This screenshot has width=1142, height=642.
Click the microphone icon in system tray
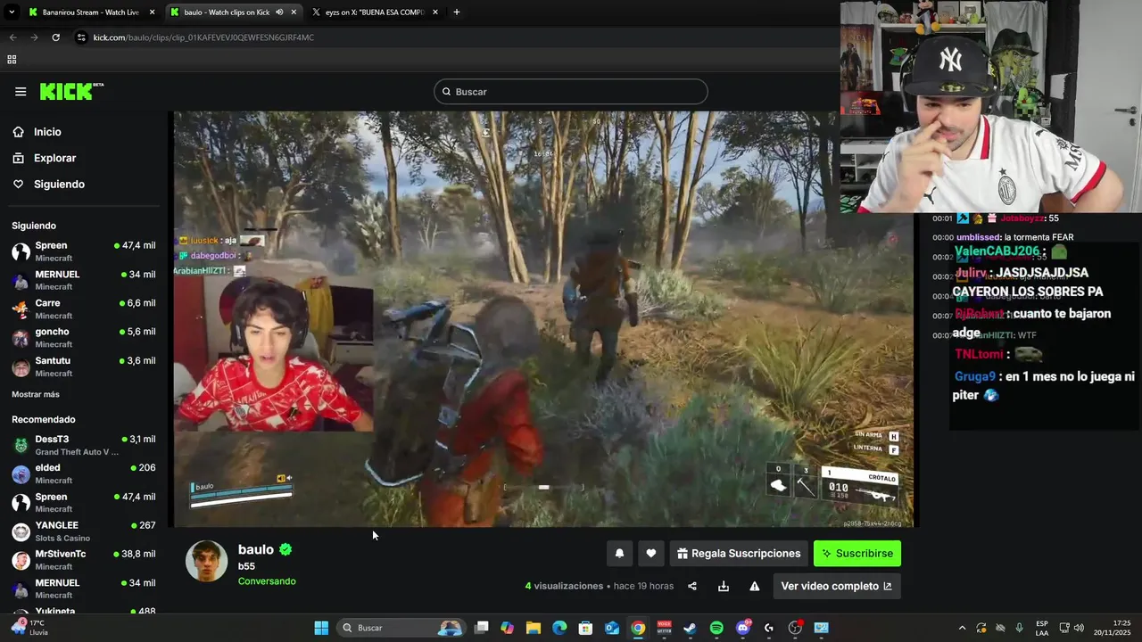(x=1020, y=628)
